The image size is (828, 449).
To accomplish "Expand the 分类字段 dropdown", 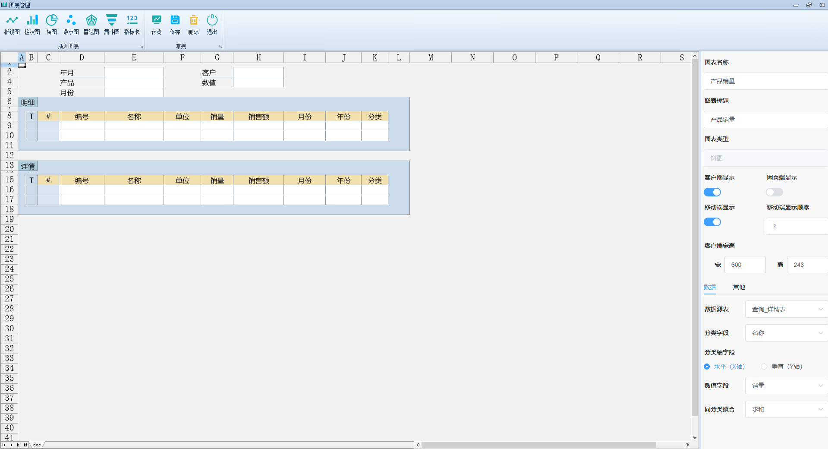I will (x=785, y=333).
